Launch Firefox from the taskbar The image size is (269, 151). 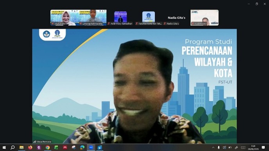[30, 147]
